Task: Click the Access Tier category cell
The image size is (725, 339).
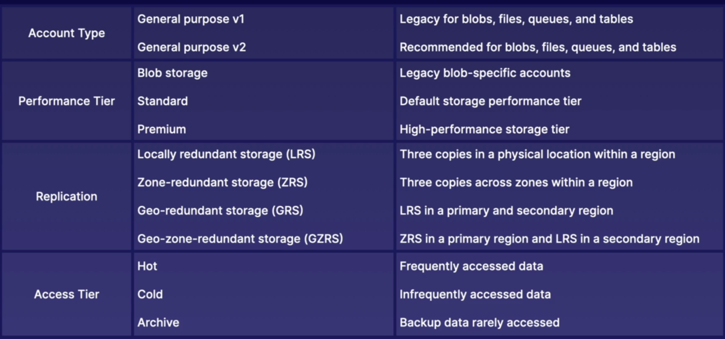Action: 66,294
